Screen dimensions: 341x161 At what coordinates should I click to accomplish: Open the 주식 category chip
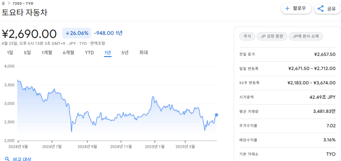tap(247, 37)
